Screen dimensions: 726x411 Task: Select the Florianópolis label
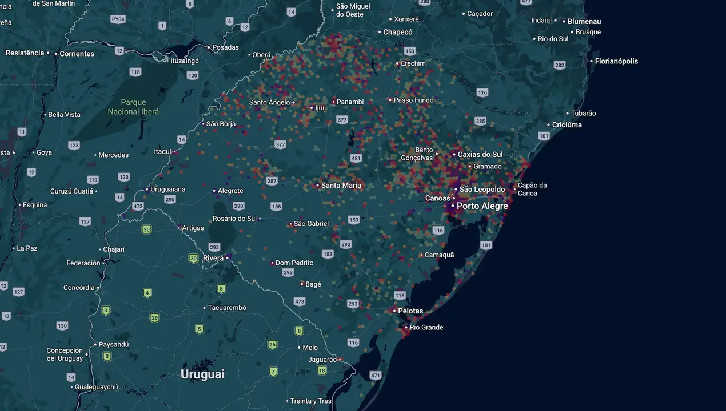click(x=616, y=61)
